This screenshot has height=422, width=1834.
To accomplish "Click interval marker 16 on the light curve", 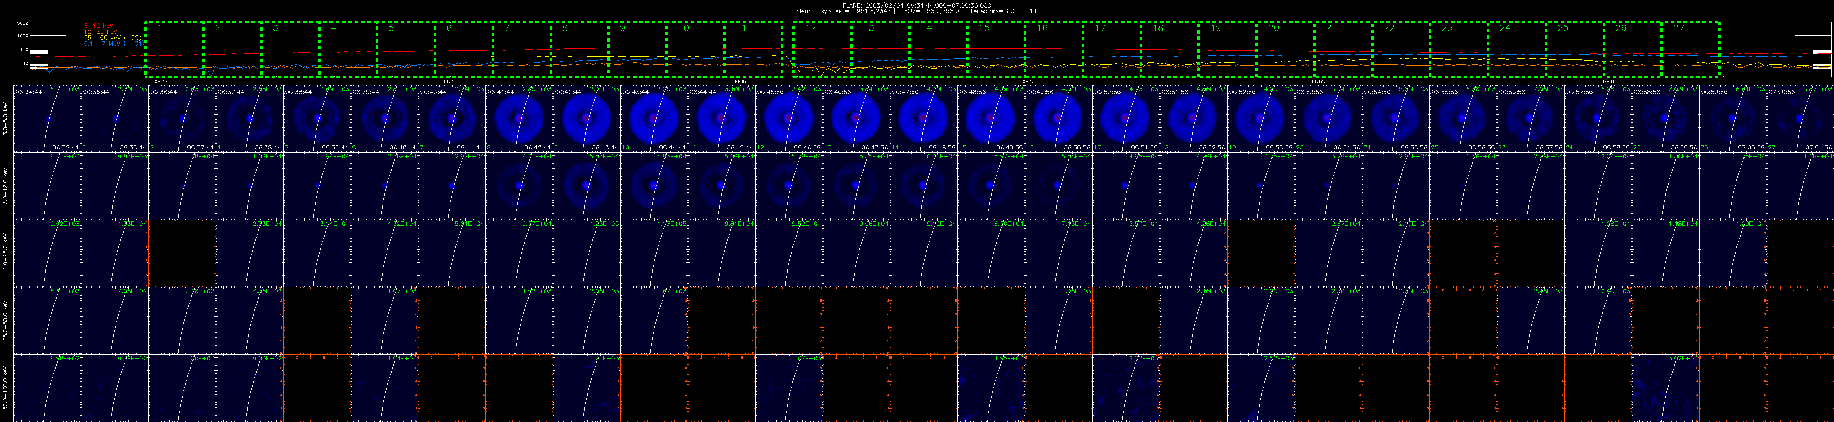I will tap(1042, 28).
